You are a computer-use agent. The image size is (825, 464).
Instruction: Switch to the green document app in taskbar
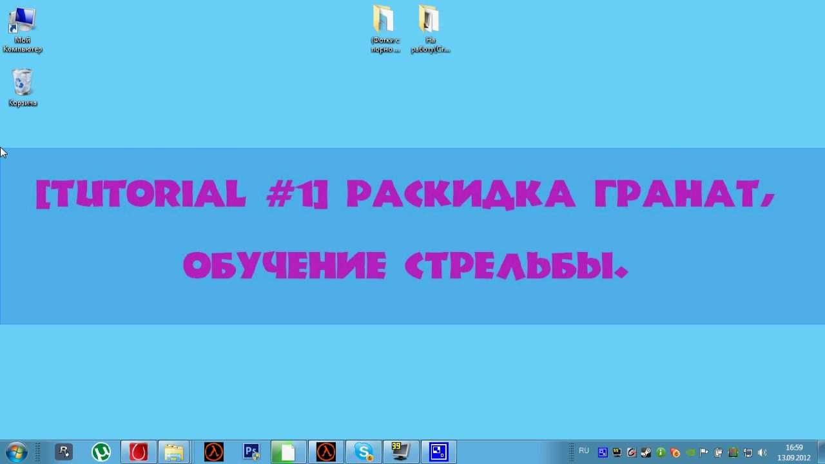(287, 452)
